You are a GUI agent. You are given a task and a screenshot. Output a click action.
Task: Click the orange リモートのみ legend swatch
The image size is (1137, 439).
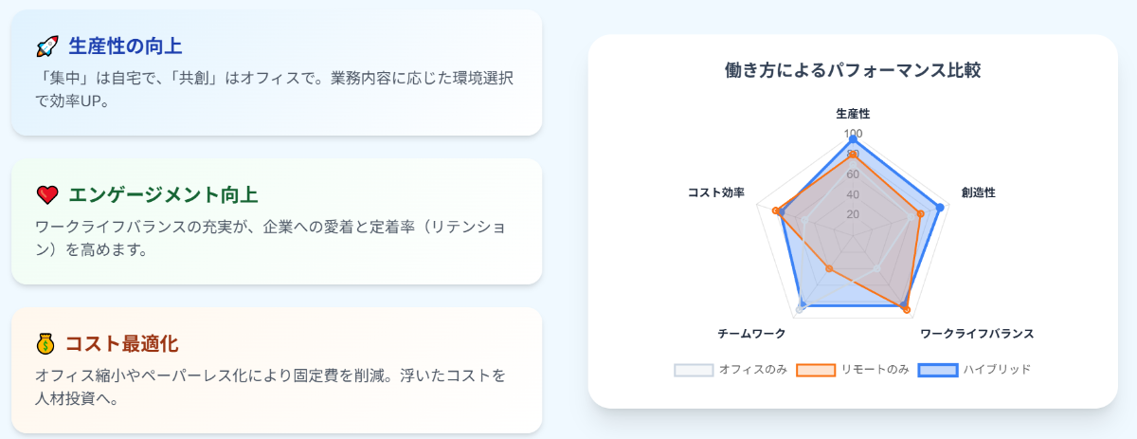coord(816,370)
